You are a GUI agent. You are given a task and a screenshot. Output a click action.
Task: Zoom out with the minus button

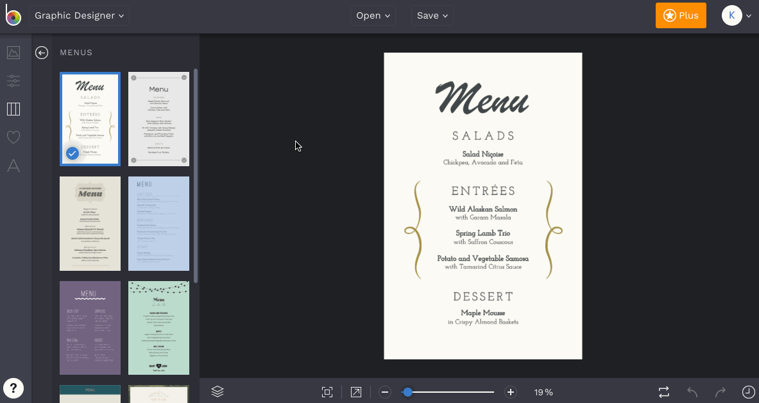[x=385, y=392]
